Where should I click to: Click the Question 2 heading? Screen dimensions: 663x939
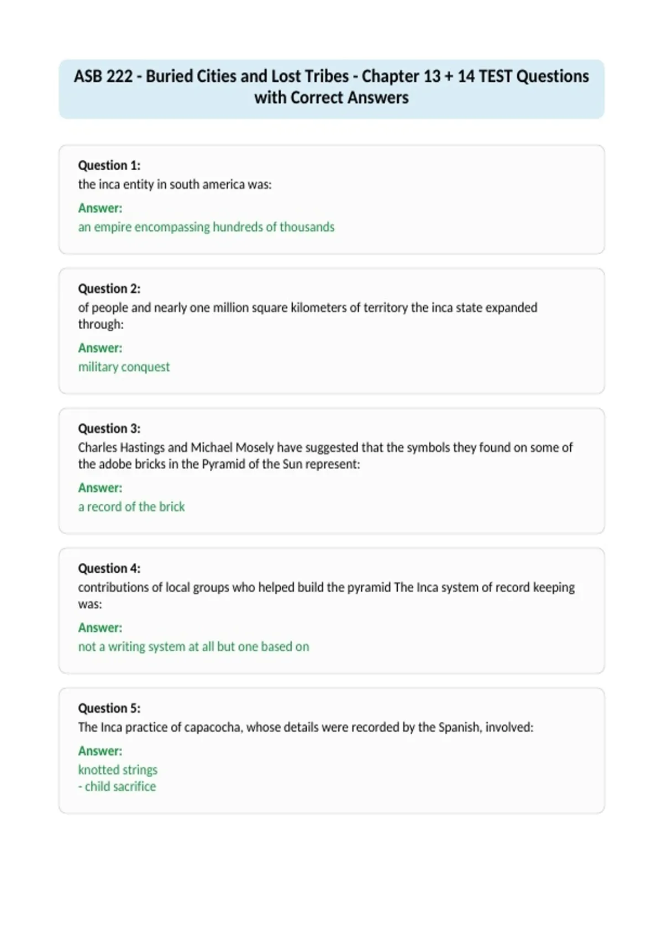(109, 288)
